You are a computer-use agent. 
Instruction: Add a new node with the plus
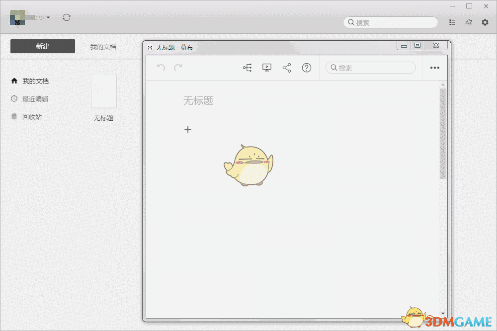tap(188, 130)
